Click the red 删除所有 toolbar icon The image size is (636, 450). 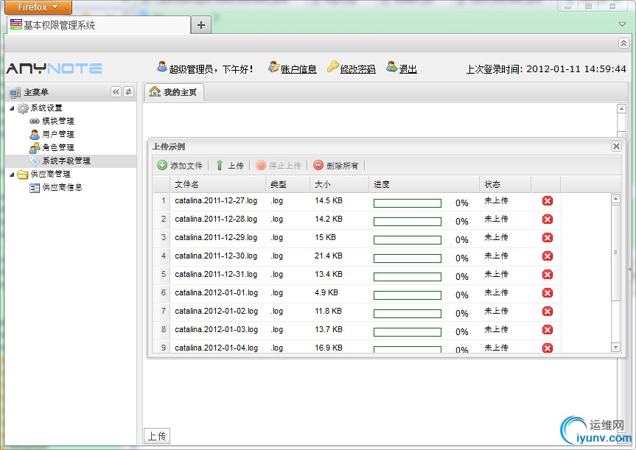318,165
